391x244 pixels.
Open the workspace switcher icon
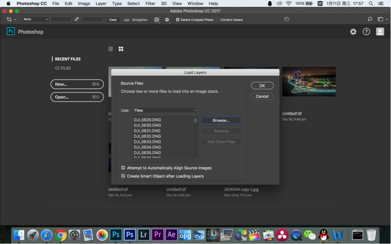click(x=380, y=19)
